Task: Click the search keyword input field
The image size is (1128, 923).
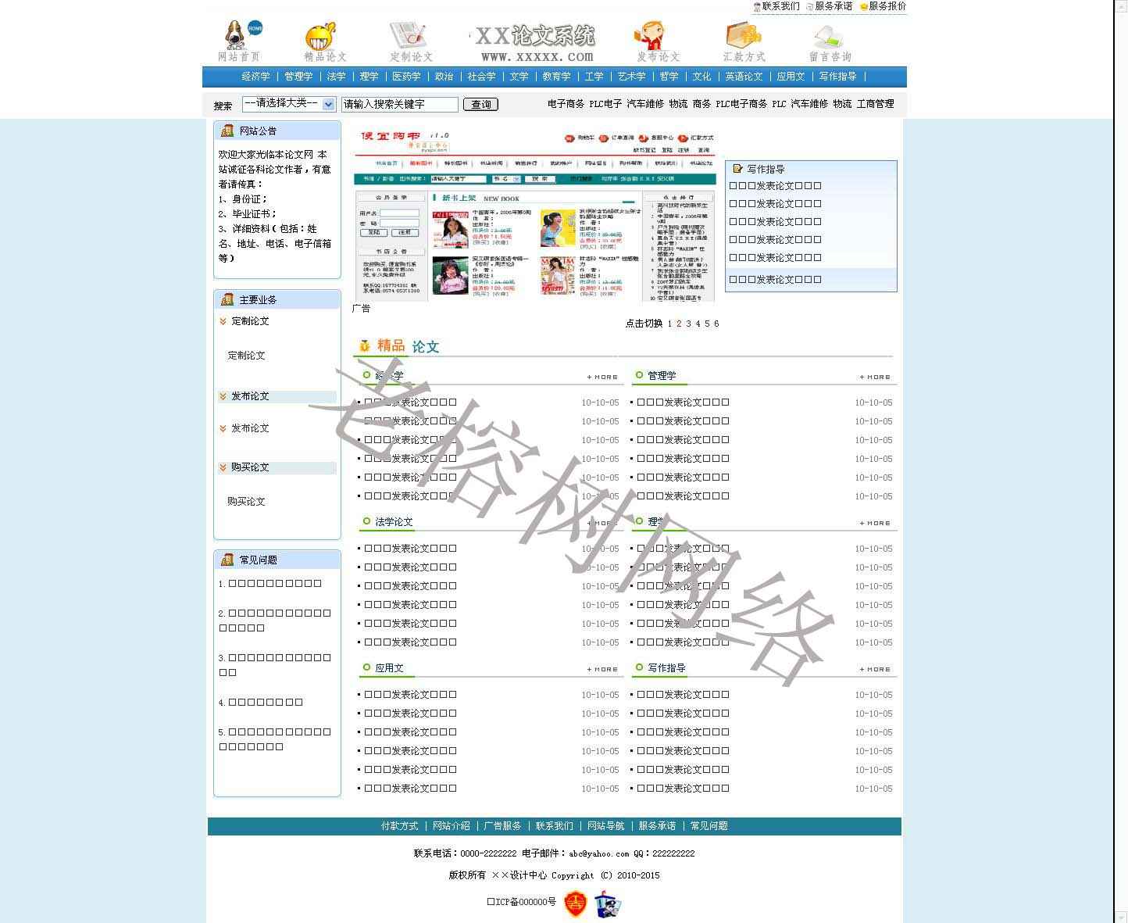Action: point(399,104)
